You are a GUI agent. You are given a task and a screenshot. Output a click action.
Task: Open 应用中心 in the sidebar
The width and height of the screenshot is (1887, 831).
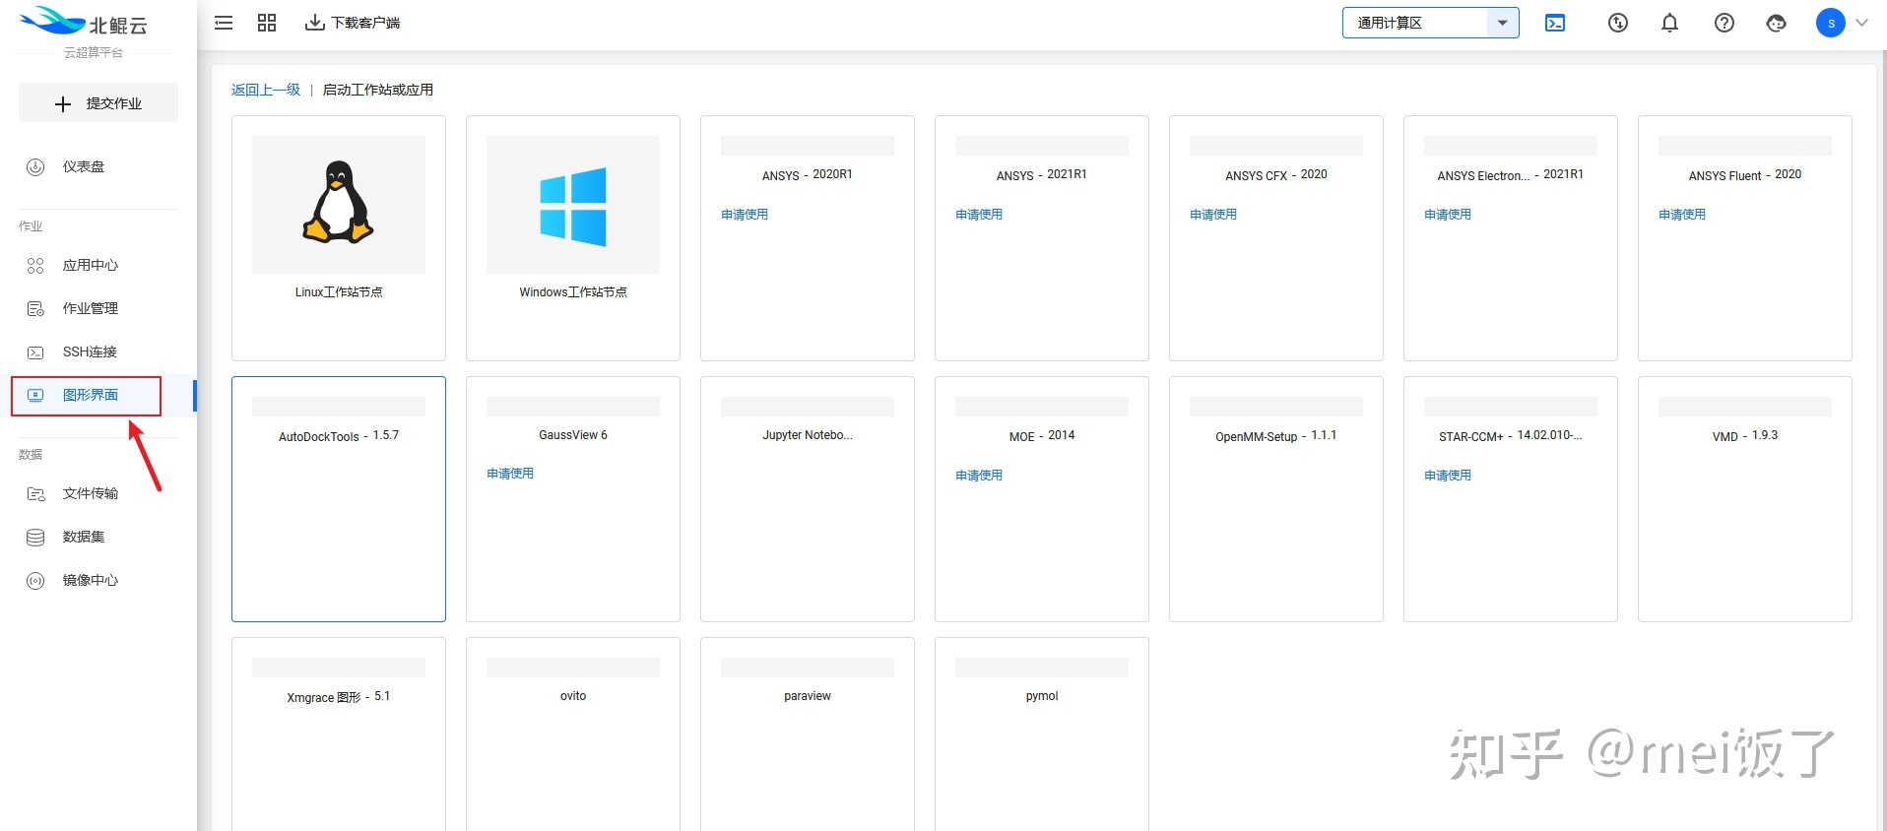(91, 266)
